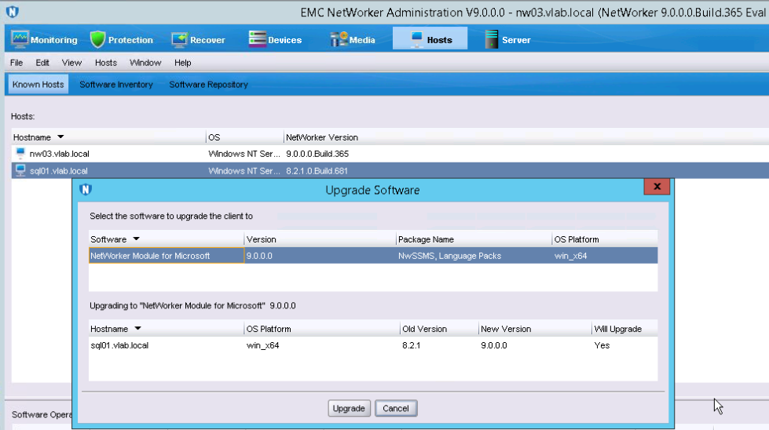Open the Server tower icon
Viewport: 769px width, 430px height.
point(491,39)
